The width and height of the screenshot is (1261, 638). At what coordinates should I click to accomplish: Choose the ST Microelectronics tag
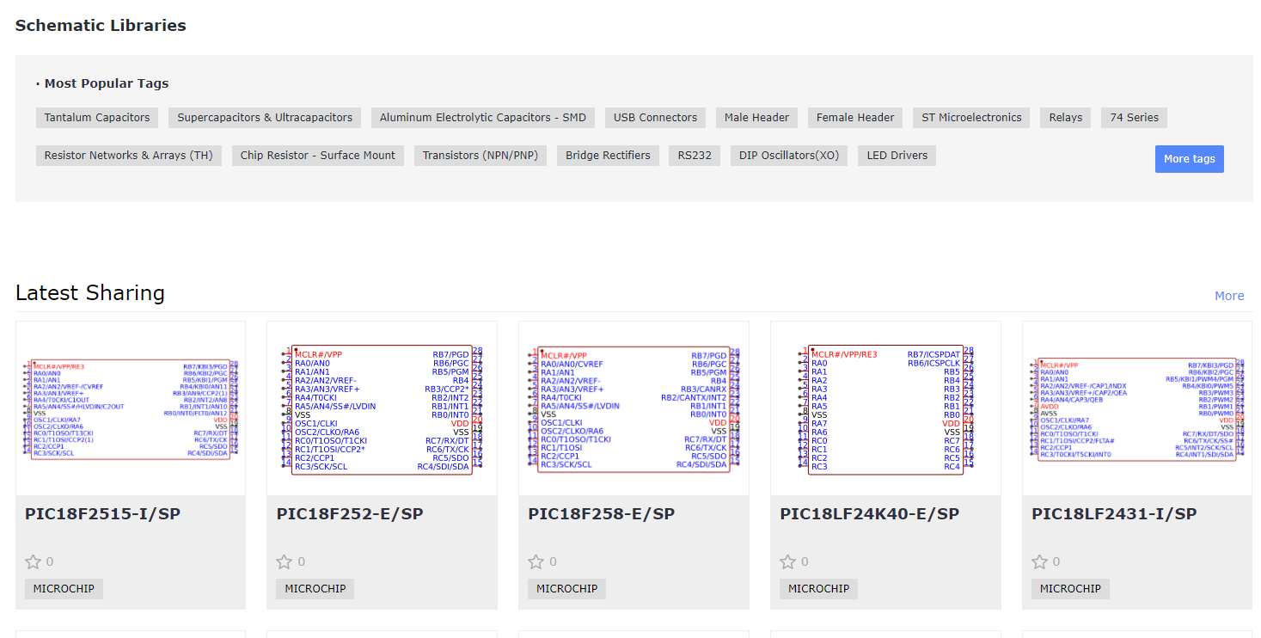[971, 118]
